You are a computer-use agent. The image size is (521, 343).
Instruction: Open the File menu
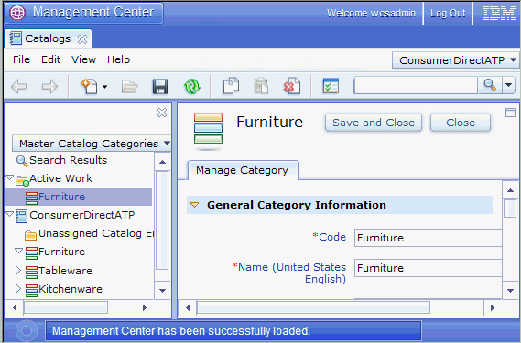(x=21, y=59)
